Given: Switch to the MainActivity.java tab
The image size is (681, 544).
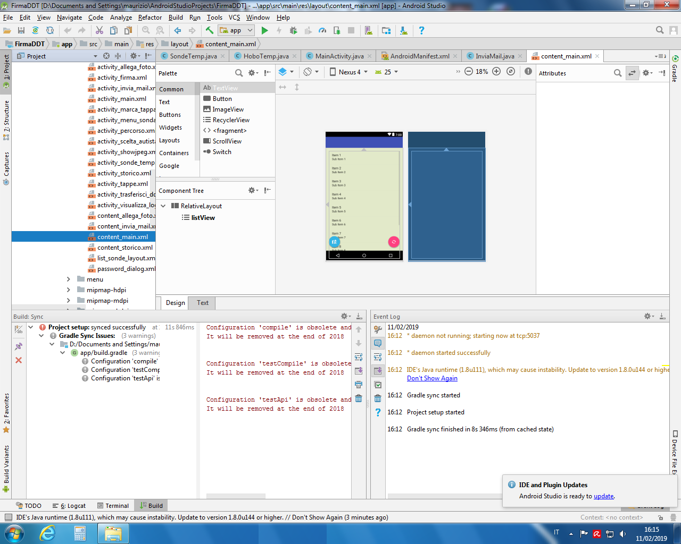Looking at the screenshot, I should (339, 56).
